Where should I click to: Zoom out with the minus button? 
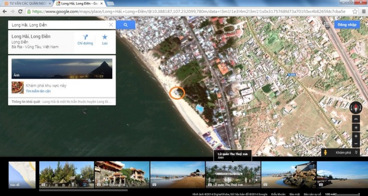tap(356, 143)
